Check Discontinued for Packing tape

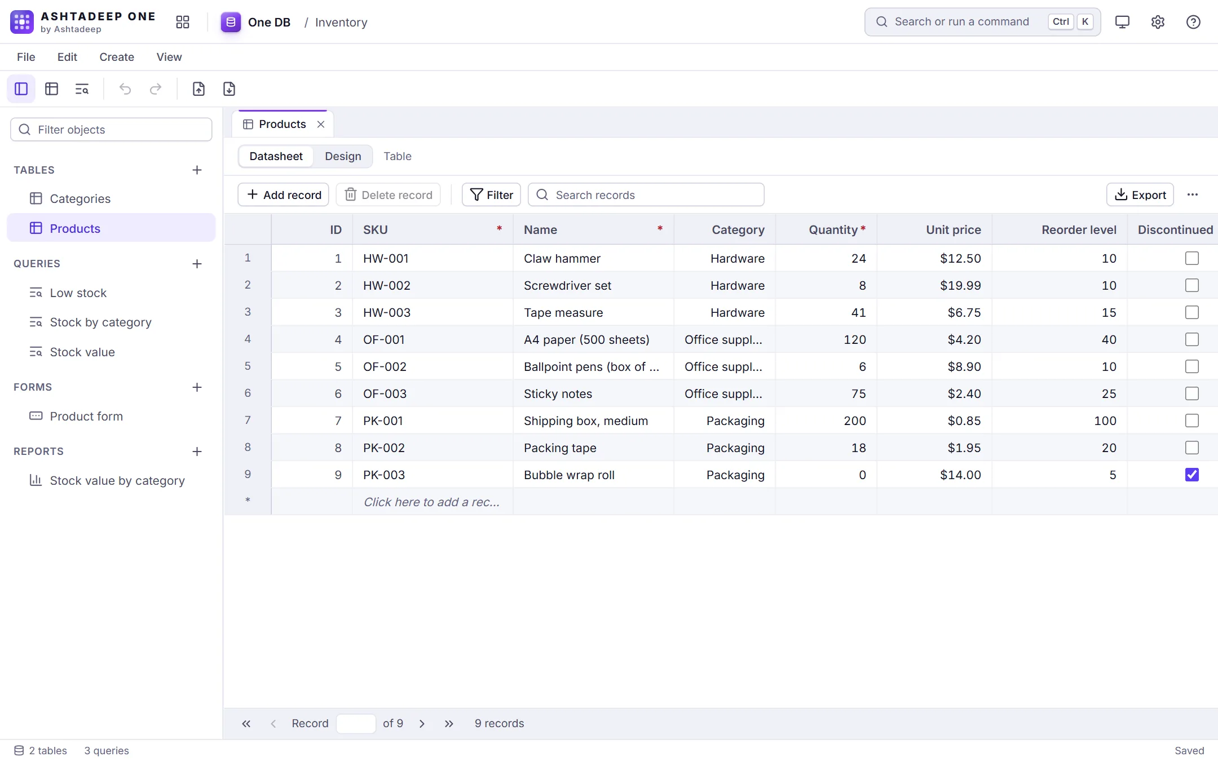(1191, 448)
